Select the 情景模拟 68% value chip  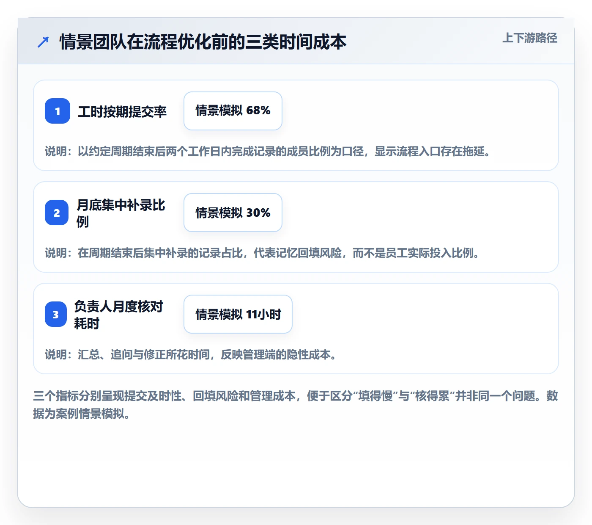tap(233, 111)
